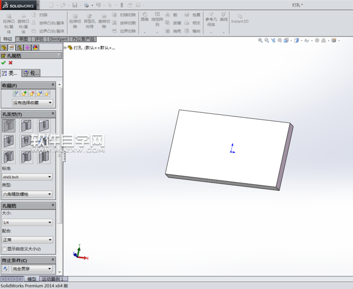Image resolution: width=353 pixels, height=289 pixels.
Task: Collapse the 终止条件(C) section
Action: [53, 259]
